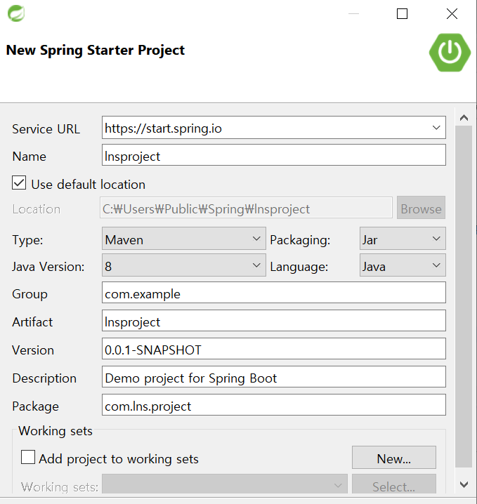477x504 pixels.
Task: Open the Packaging dropdown showing Jar
Action: [x=403, y=239]
